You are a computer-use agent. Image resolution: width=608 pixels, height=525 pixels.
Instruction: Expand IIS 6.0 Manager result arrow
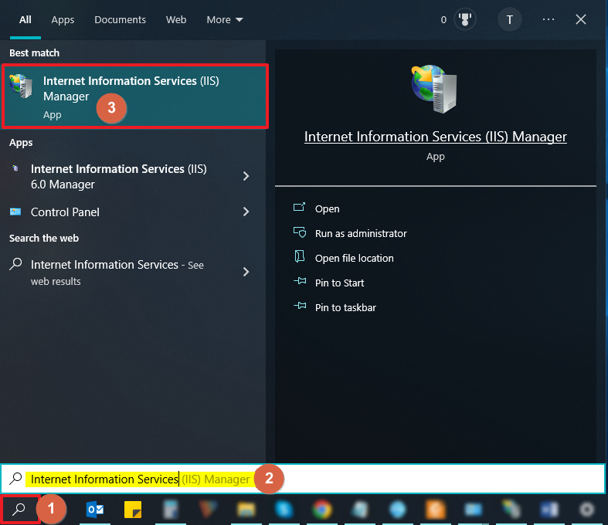246,176
